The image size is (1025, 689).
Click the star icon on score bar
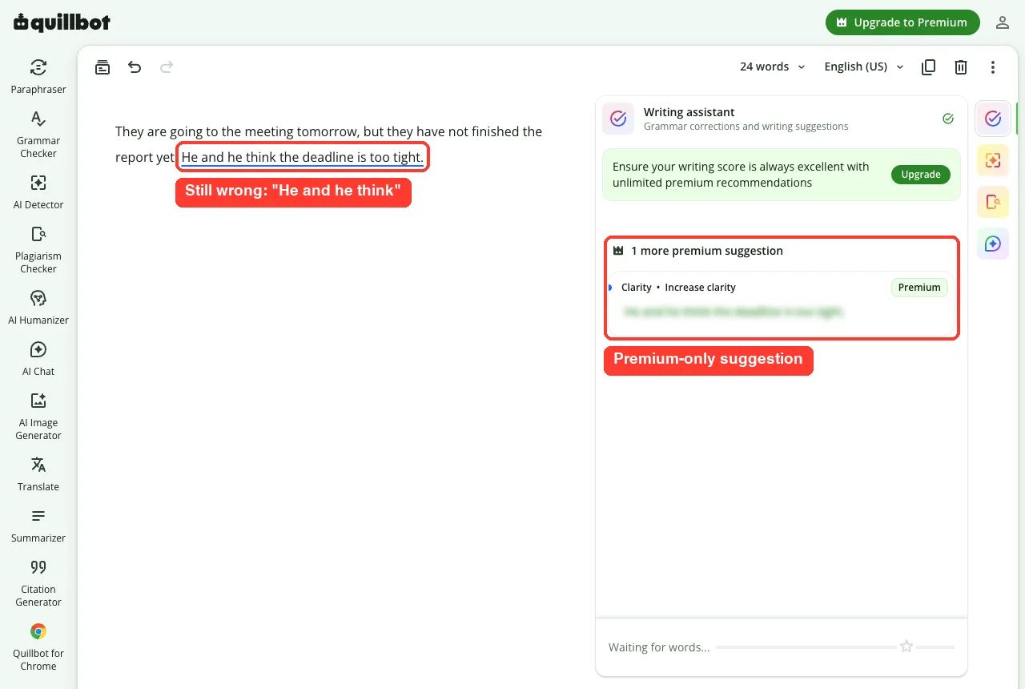[x=906, y=647]
